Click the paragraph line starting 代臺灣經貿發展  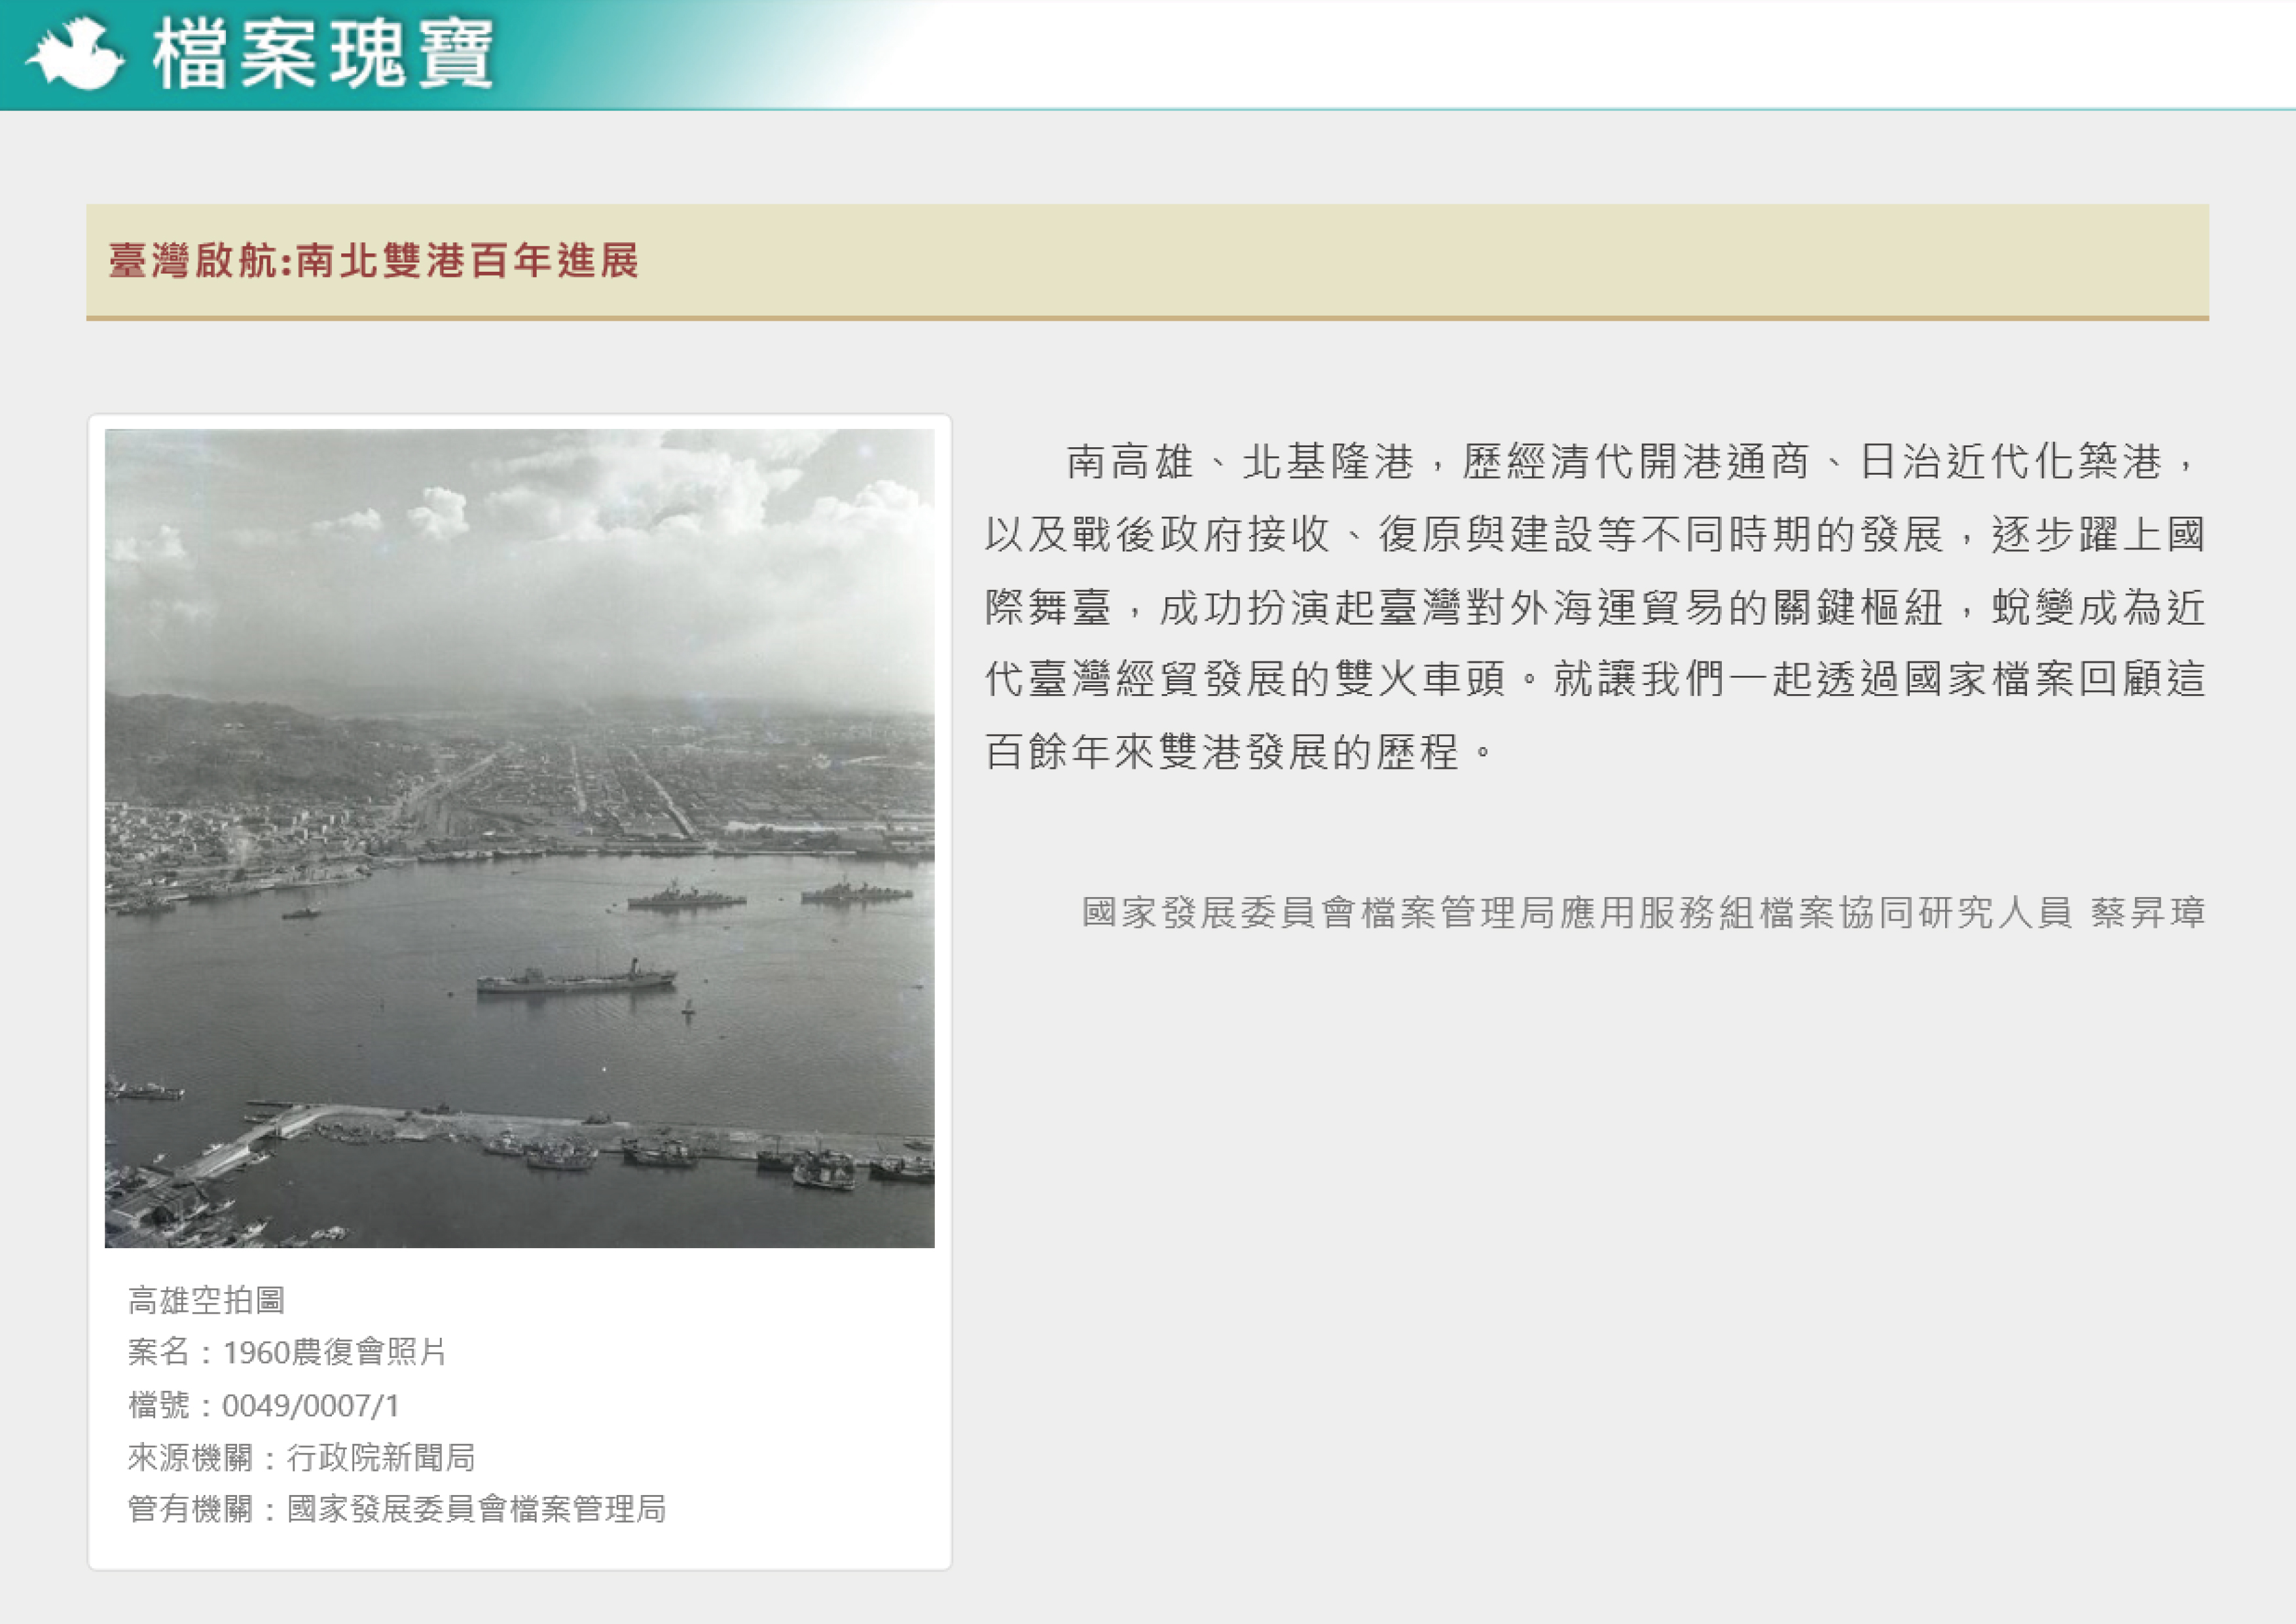coord(1595,680)
